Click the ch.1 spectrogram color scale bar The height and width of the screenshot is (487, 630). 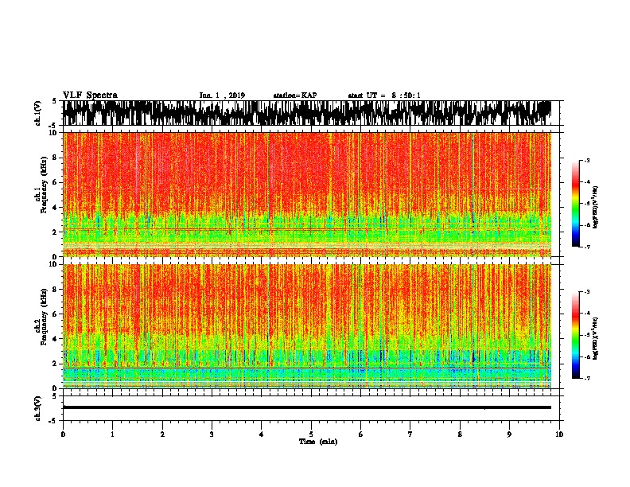pos(576,204)
